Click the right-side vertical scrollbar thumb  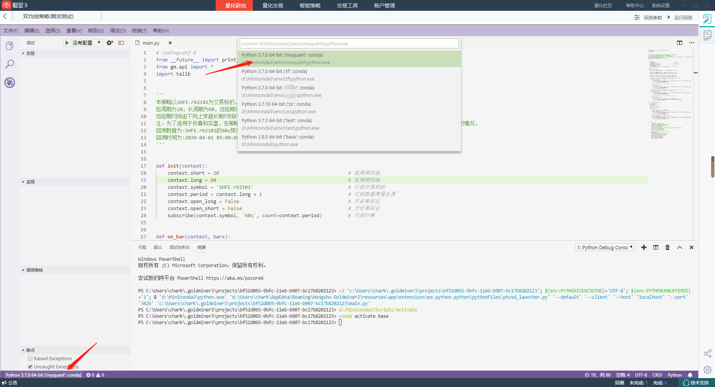[x=713, y=167]
